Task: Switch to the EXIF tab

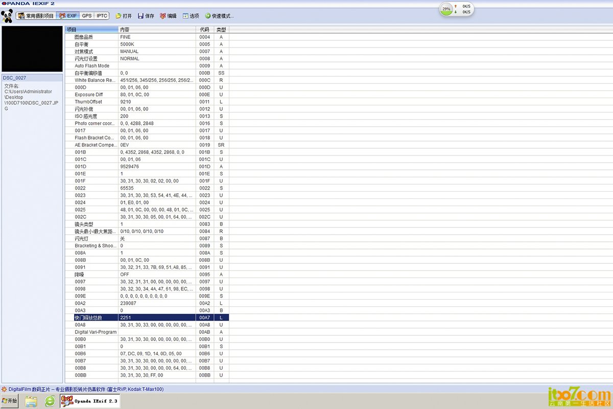Action: [68, 16]
